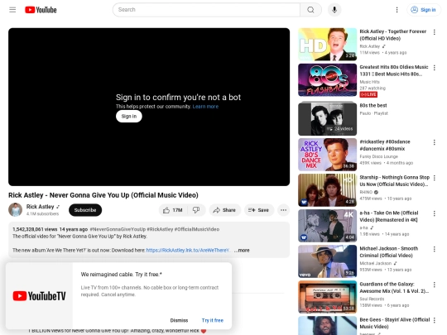Click the red LIVE badge

tap(368, 94)
